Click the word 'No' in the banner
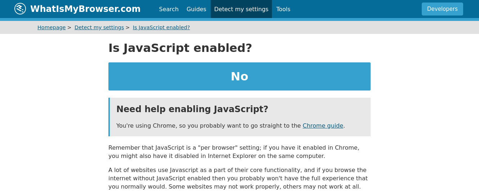The height and width of the screenshot is (194, 479). click(x=239, y=76)
